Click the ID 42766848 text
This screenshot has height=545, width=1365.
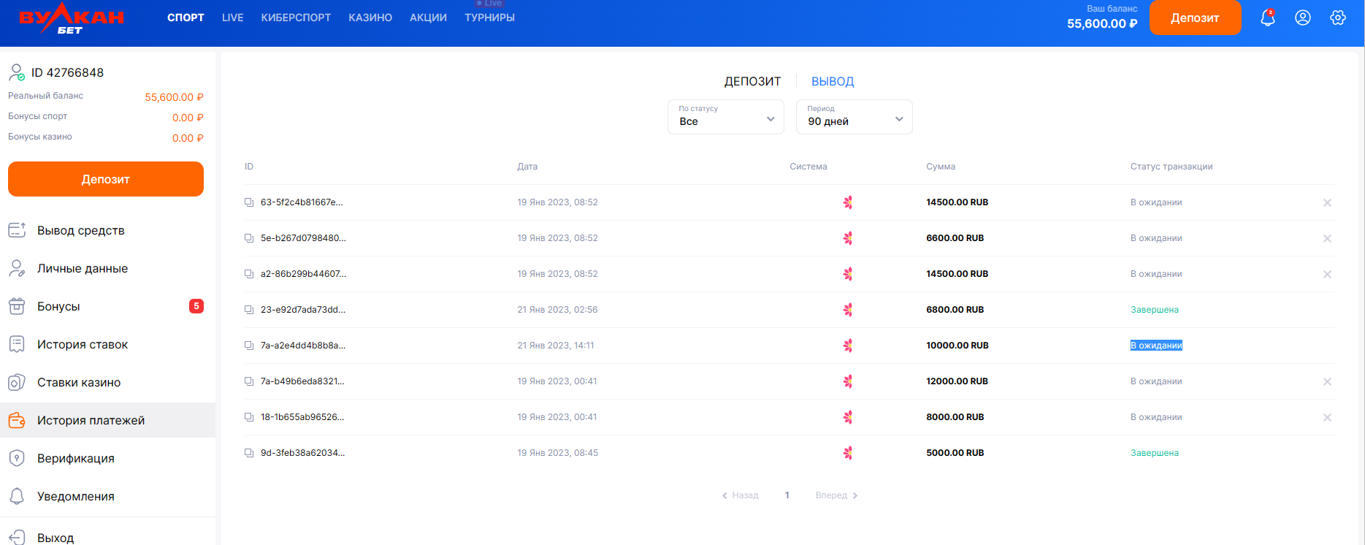click(x=67, y=72)
